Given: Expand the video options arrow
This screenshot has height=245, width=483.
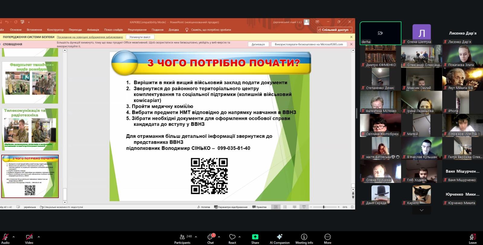Looking at the screenshot, I should point(39,237).
